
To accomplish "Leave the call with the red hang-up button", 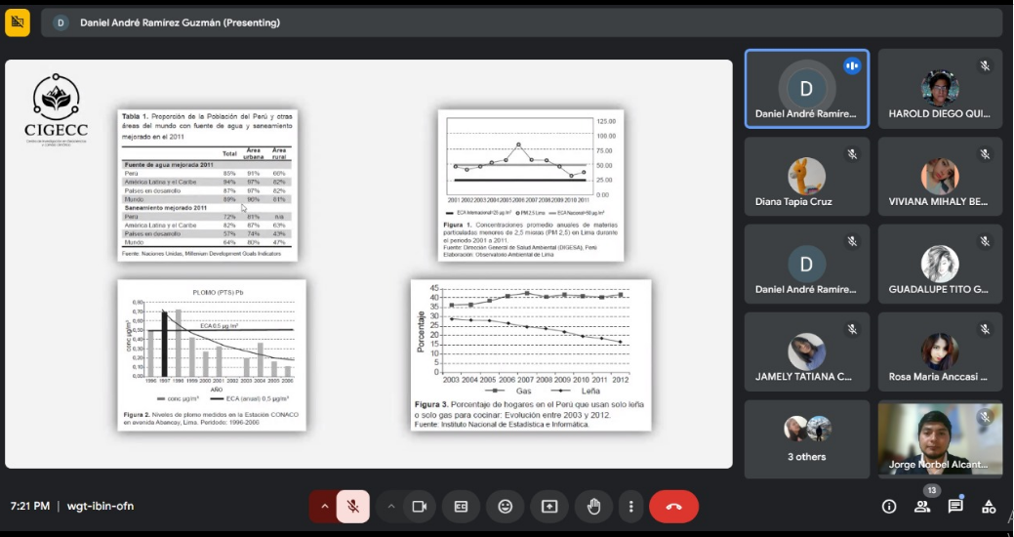I will coord(673,507).
